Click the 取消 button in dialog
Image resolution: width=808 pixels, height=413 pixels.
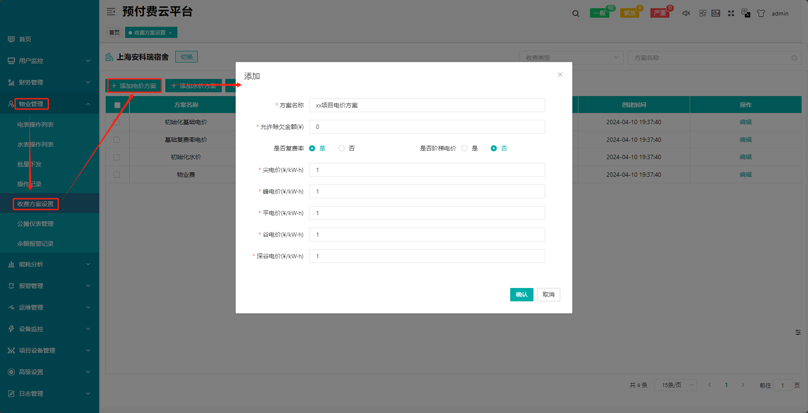click(548, 294)
